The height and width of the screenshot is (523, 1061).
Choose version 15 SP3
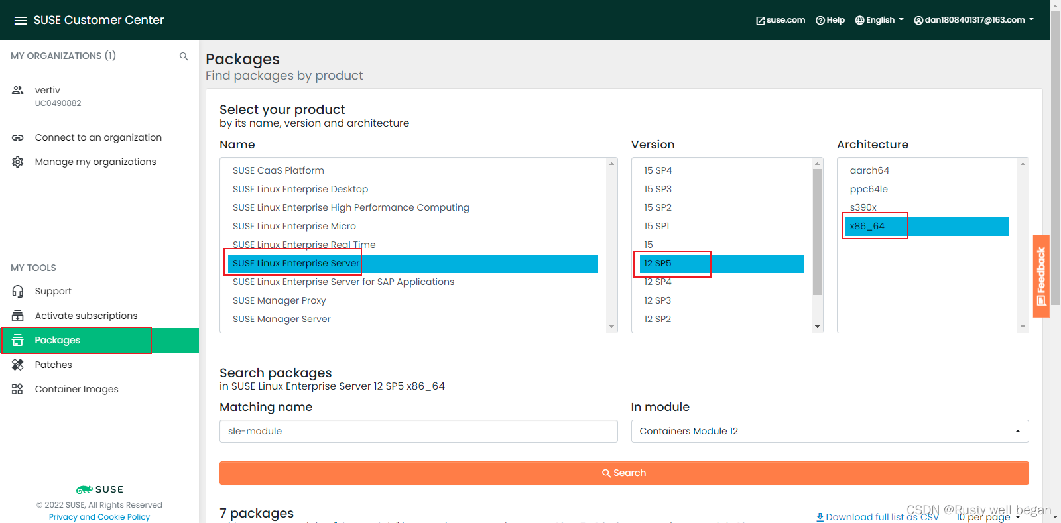point(721,189)
